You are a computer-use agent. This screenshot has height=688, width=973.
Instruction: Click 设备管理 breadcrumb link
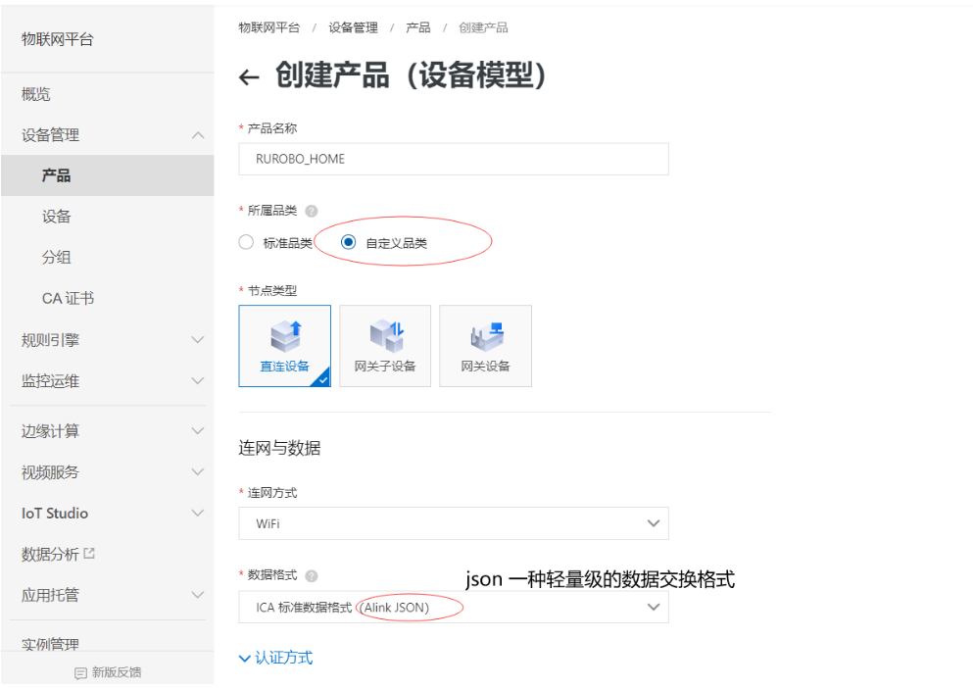tap(353, 27)
